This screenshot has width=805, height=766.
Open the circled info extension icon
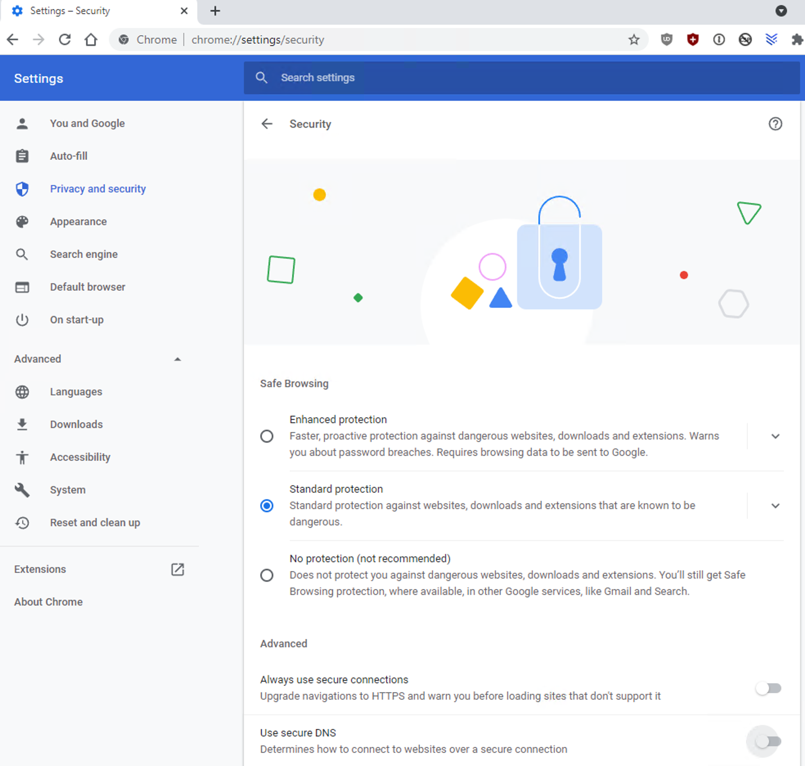(x=719, y=40)
